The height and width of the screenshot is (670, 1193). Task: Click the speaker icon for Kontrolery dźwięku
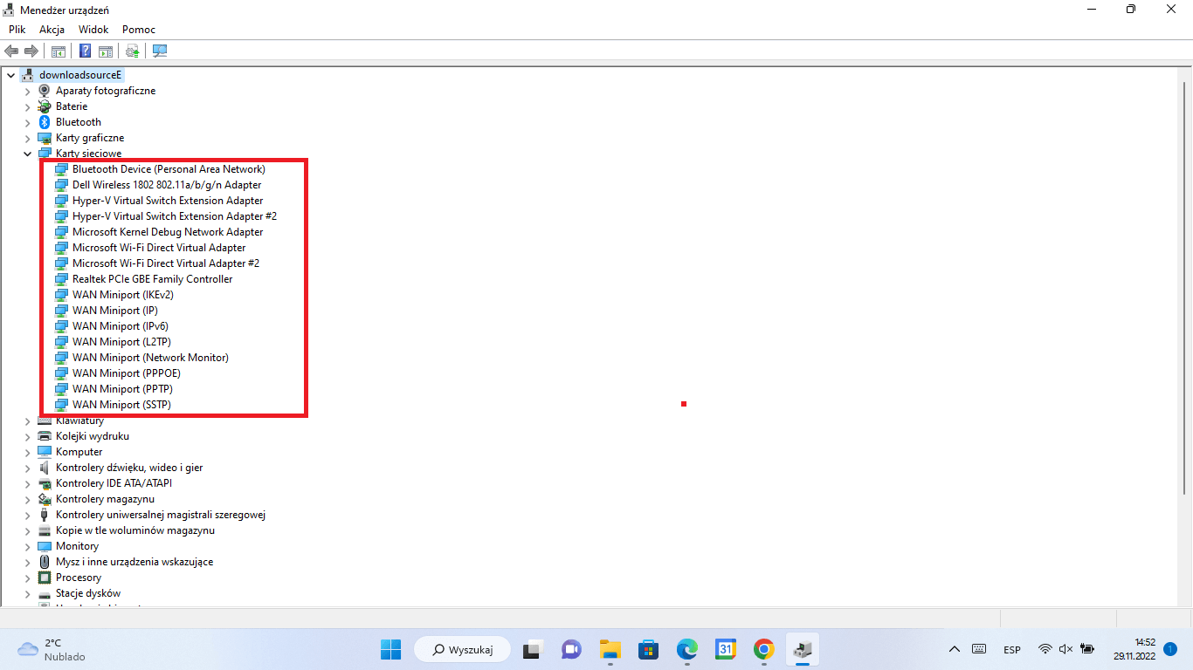coord(45,468)
